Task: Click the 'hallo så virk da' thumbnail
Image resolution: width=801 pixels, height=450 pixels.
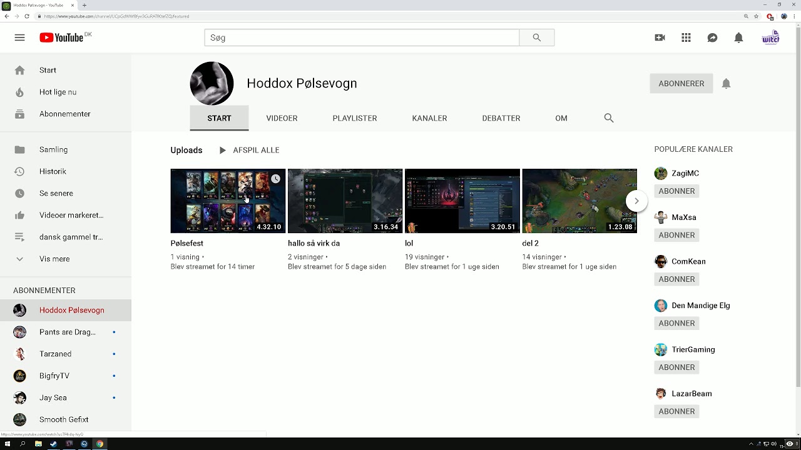Action: (x=345, y=201)
